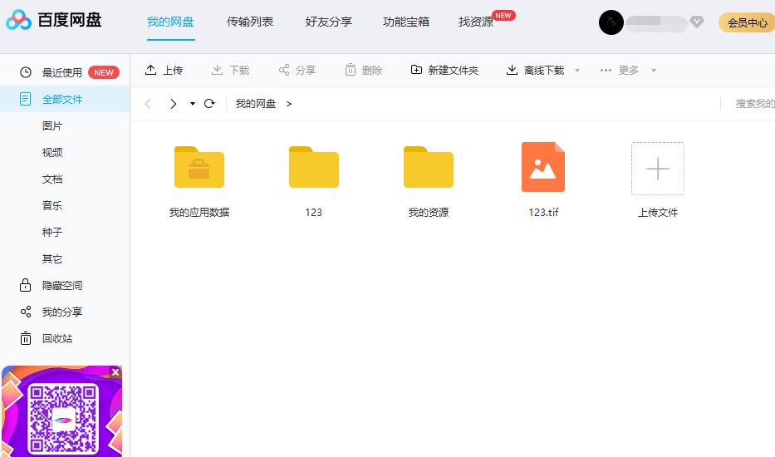775x457 pixels.
Task: Open my shares (我的分享) in sidebar
Action: [61, 312]
